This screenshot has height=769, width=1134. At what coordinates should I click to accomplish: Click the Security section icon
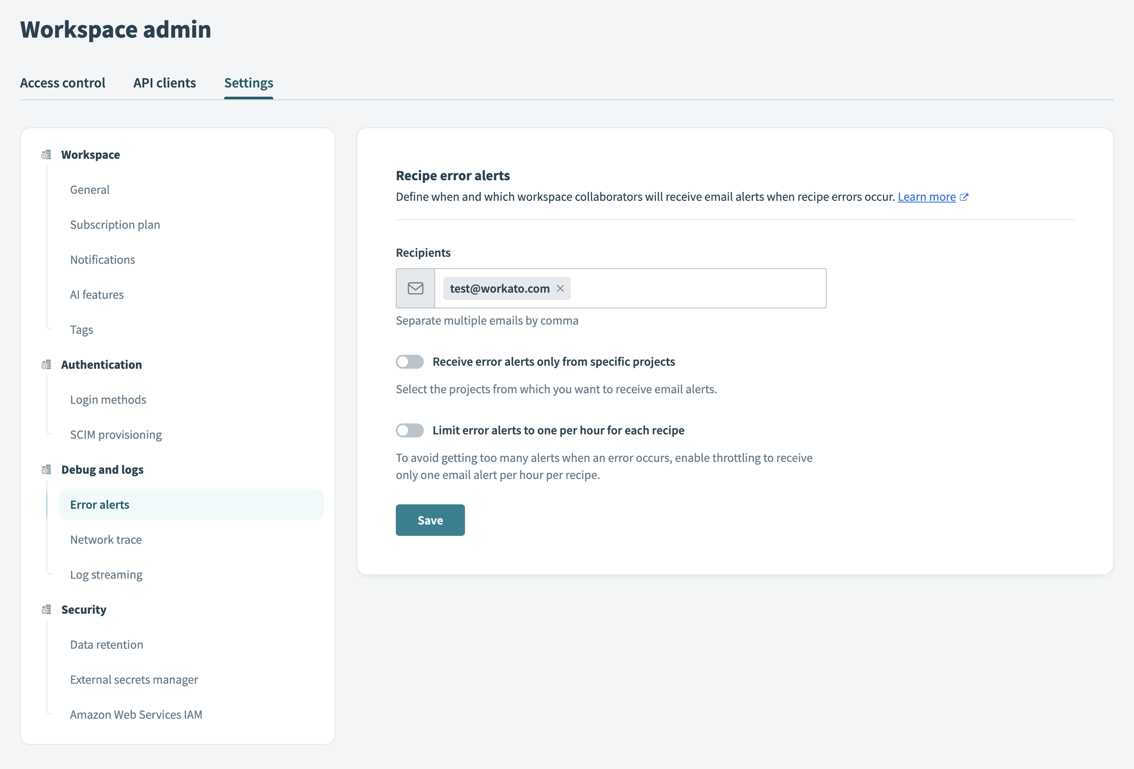tap(46, 609)
